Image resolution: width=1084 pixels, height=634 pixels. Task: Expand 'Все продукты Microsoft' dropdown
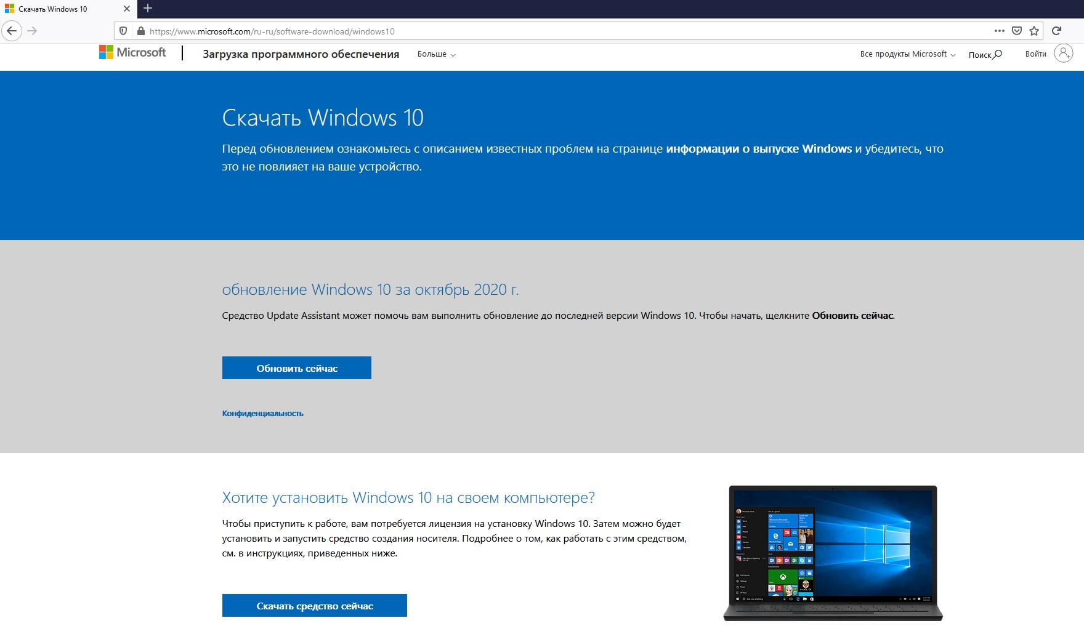pos(908,54)
